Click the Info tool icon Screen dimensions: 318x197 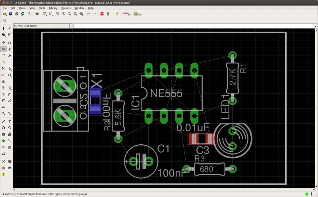coord(4,29)
